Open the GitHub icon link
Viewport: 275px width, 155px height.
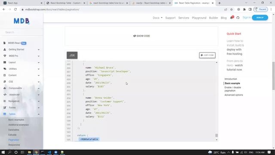click(238, 18)
